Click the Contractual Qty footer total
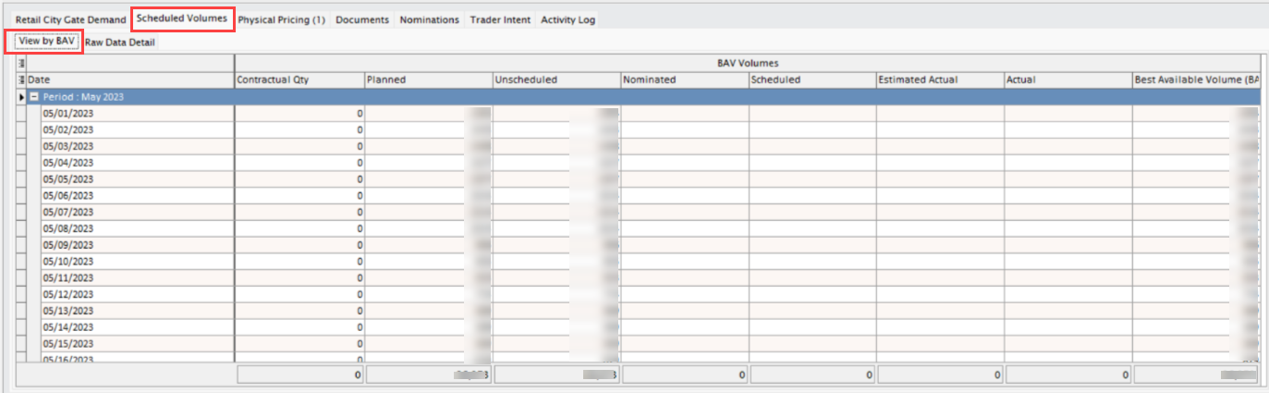 300,375
